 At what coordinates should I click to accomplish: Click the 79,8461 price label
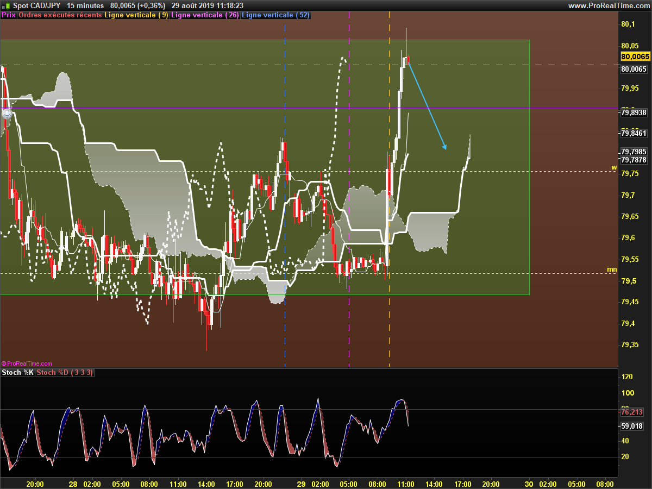click(634, 133)
